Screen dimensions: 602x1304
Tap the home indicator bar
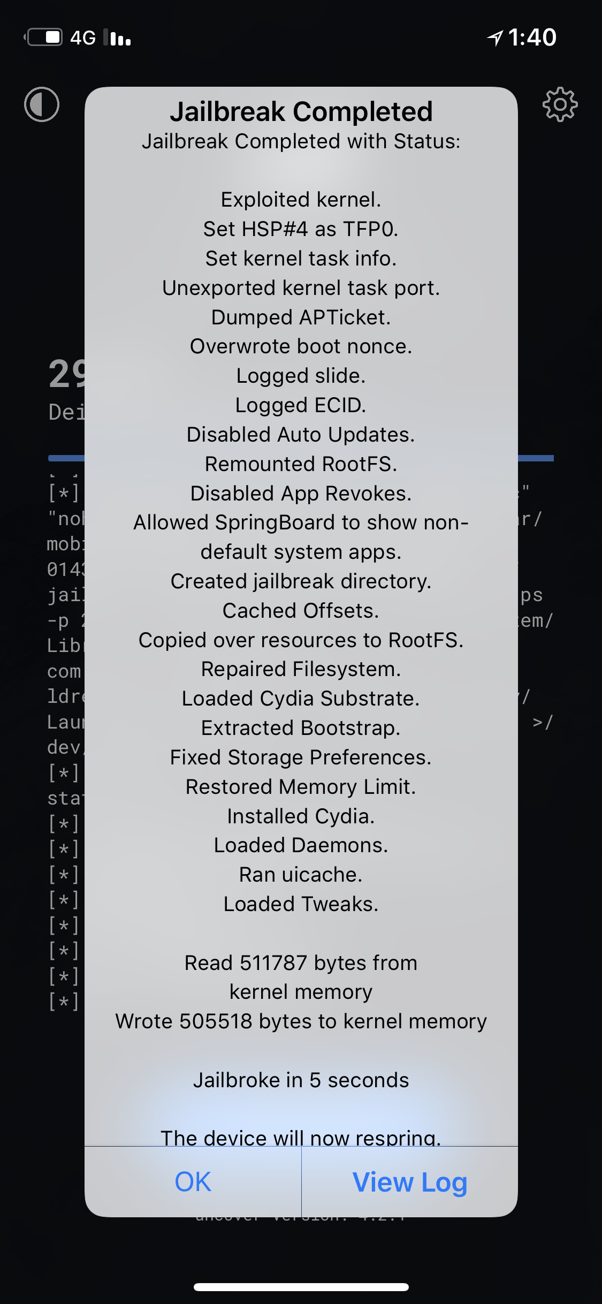[301, 1287]
